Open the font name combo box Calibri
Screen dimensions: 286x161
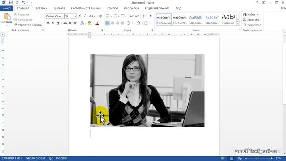point(55,16)
